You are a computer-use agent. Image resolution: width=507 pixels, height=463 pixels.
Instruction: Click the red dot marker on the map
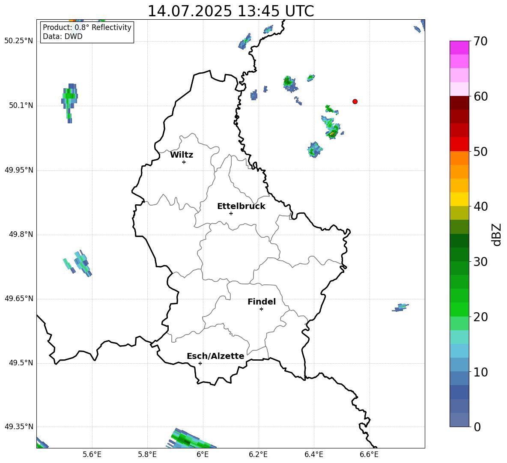click(355, 102)
